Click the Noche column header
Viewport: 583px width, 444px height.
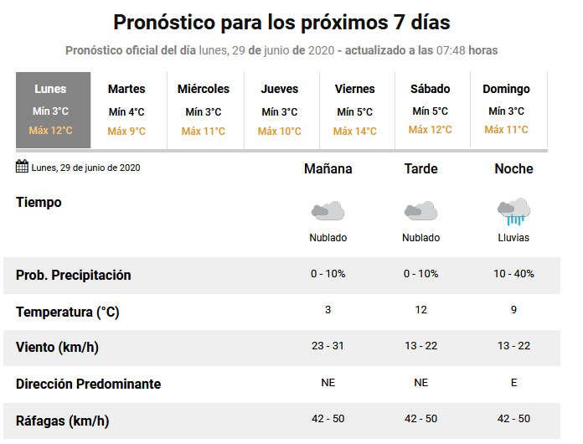point(513,168)
